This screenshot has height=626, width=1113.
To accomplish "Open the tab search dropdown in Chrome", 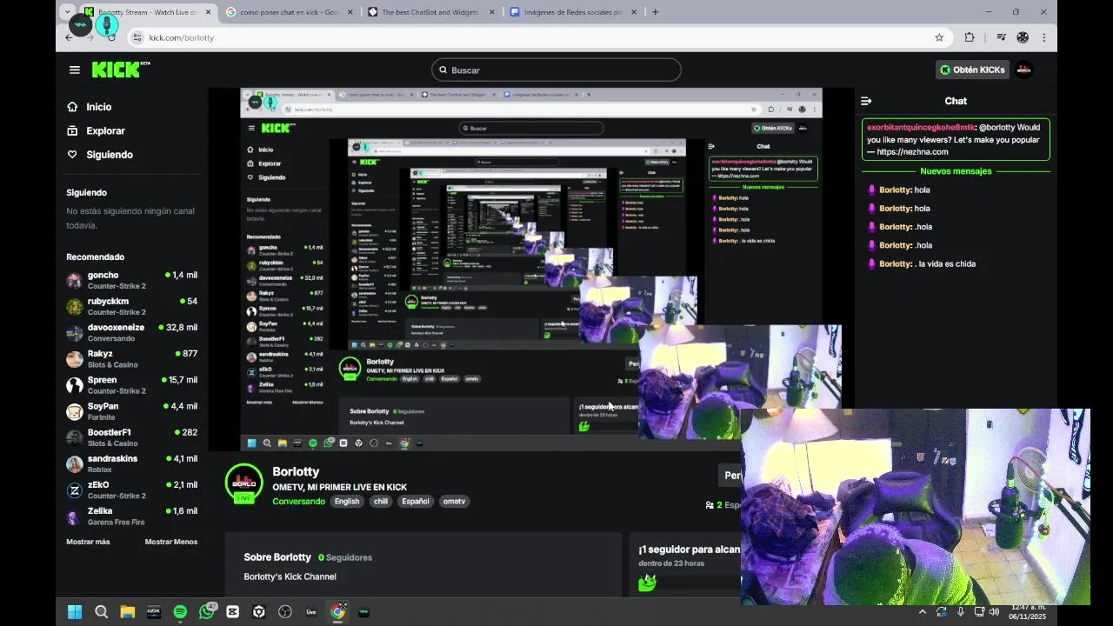I will pyautogui.click(x=68, y=12).
